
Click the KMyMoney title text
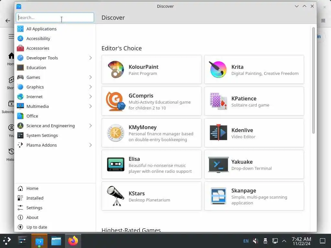143,127
